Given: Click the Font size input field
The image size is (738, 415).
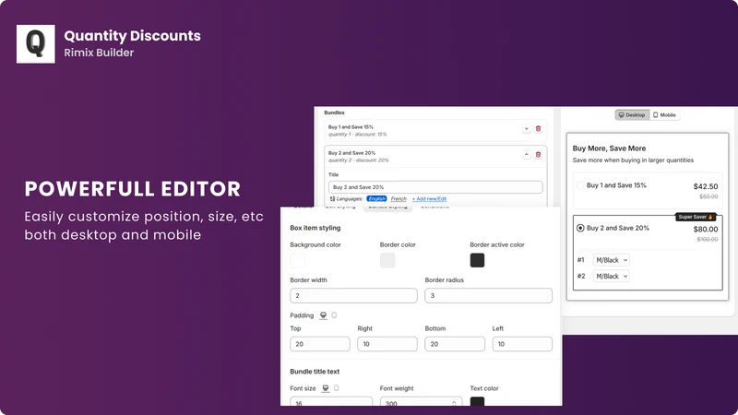Looking at the screenshot, I should pyautogui.click(x=331, y=401).
